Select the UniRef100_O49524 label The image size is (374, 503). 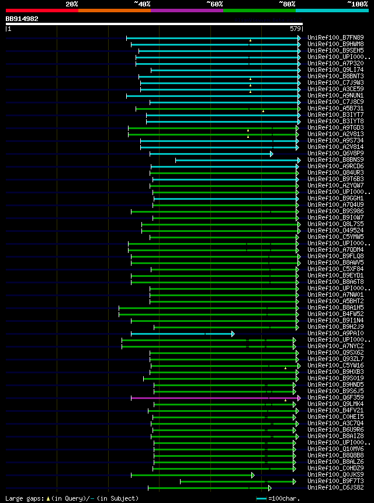335,230
